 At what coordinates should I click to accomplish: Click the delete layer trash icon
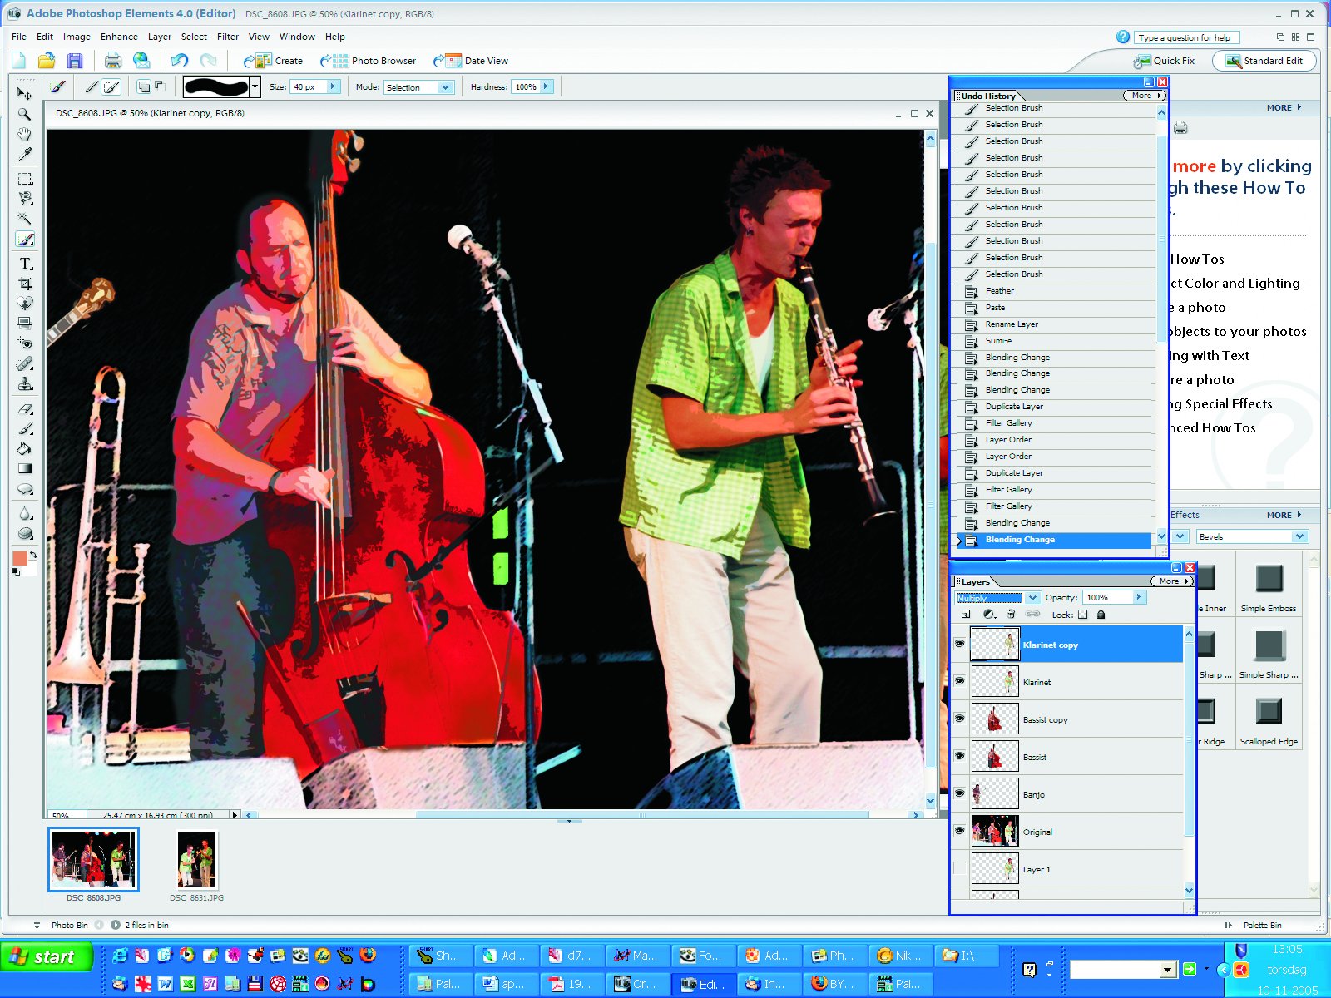(x=1011, y=615)
